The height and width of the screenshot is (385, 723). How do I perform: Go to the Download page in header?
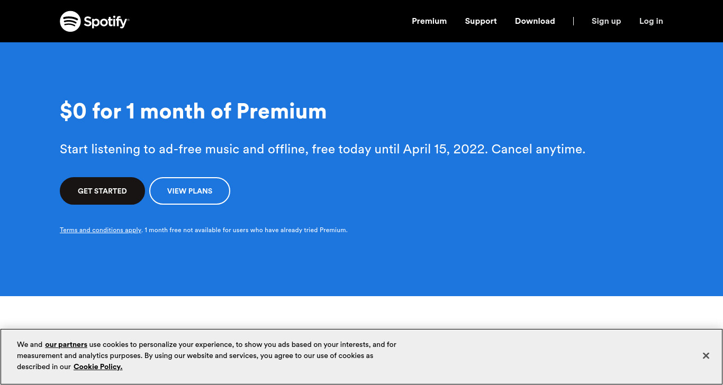click(535, 21)
